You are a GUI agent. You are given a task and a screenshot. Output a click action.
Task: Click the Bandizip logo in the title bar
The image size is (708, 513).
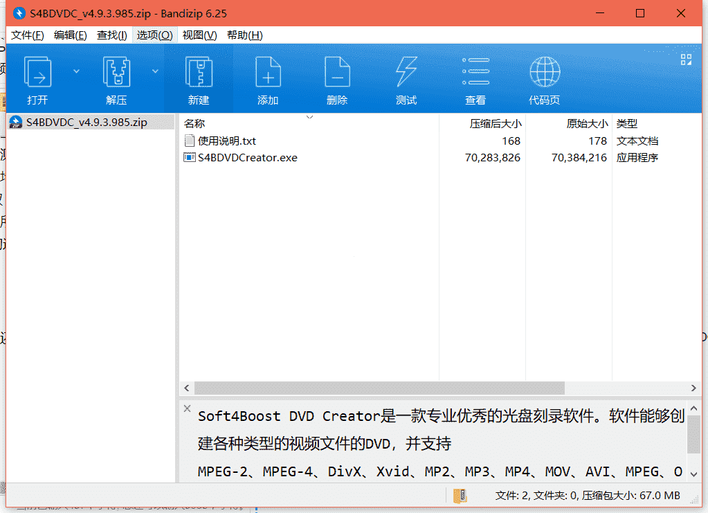(x=19, y=13)
